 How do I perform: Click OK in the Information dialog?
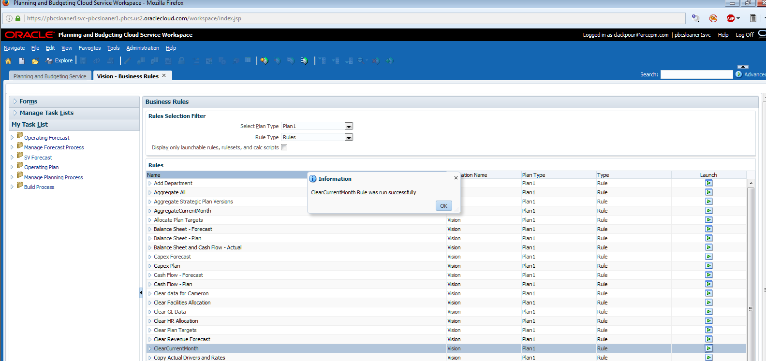click(443, 205)
